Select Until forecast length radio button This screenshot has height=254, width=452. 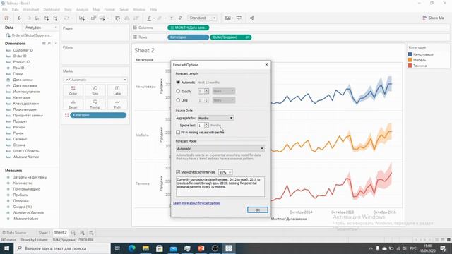178,100
